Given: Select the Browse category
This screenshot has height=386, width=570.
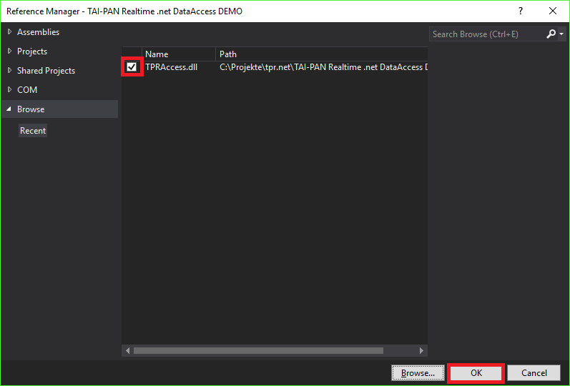Looking at the screenshot, I should point(60,109).
